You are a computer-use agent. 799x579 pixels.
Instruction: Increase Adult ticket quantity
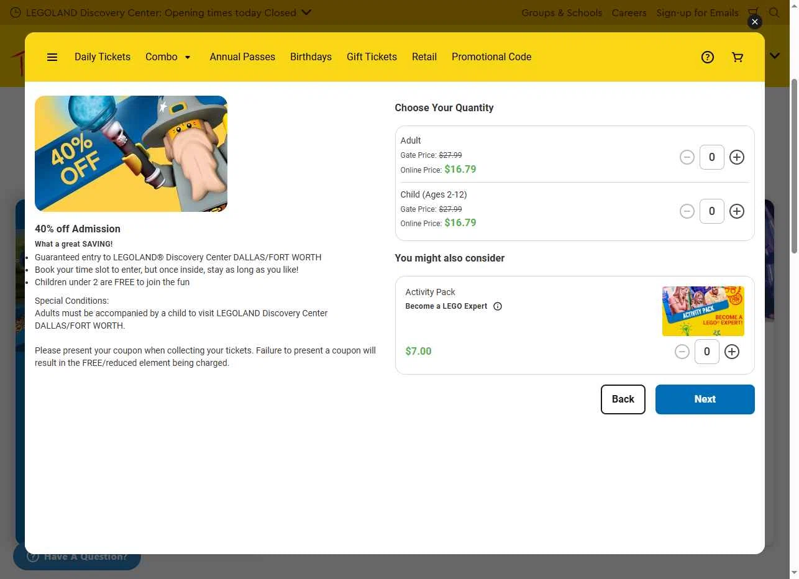point(737,157)
